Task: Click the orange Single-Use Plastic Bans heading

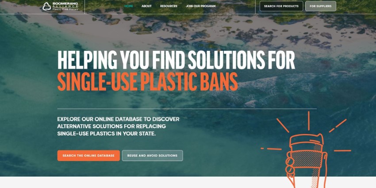Action: [147, 81]
